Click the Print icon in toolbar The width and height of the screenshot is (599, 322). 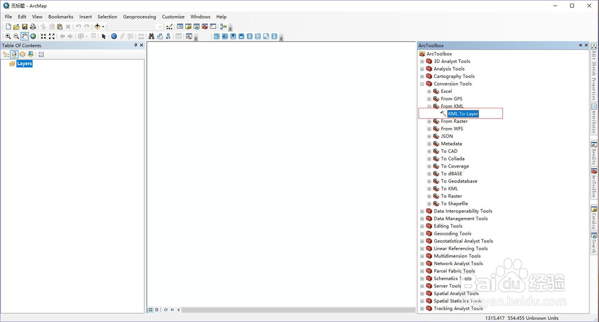tap(33, 27)
